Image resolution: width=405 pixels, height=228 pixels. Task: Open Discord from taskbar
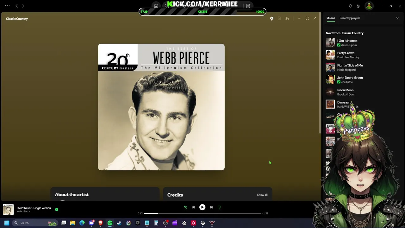point(91,223)
